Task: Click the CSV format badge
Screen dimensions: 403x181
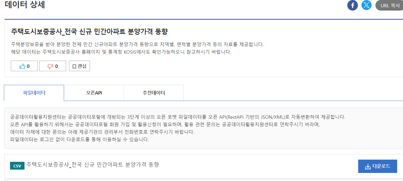Action: (x=17, y=166)
